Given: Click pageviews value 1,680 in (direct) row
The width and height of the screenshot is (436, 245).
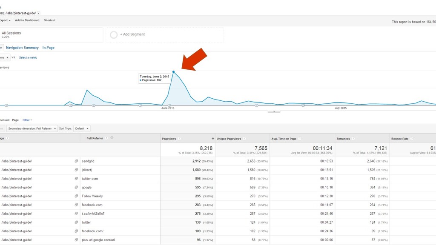Looking at the screenshot, I should (x=196, y=170).
